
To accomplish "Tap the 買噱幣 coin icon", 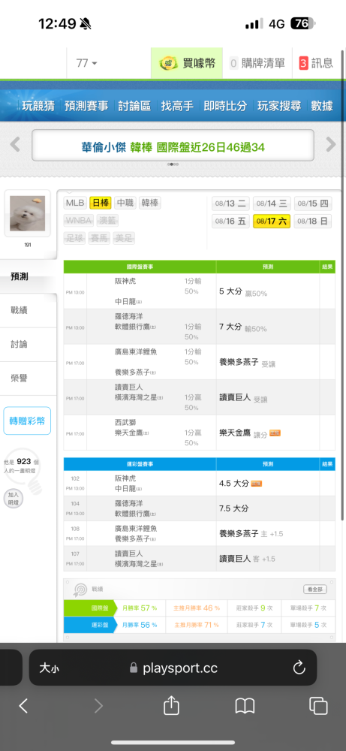I will 168,63.
